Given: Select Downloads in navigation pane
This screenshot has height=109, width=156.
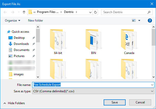Looking at the screenshot, I should pos(21,44).
